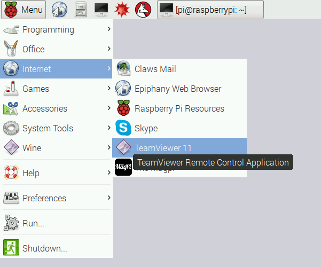Open Raspberry Pi Resources

coord(179,108)
